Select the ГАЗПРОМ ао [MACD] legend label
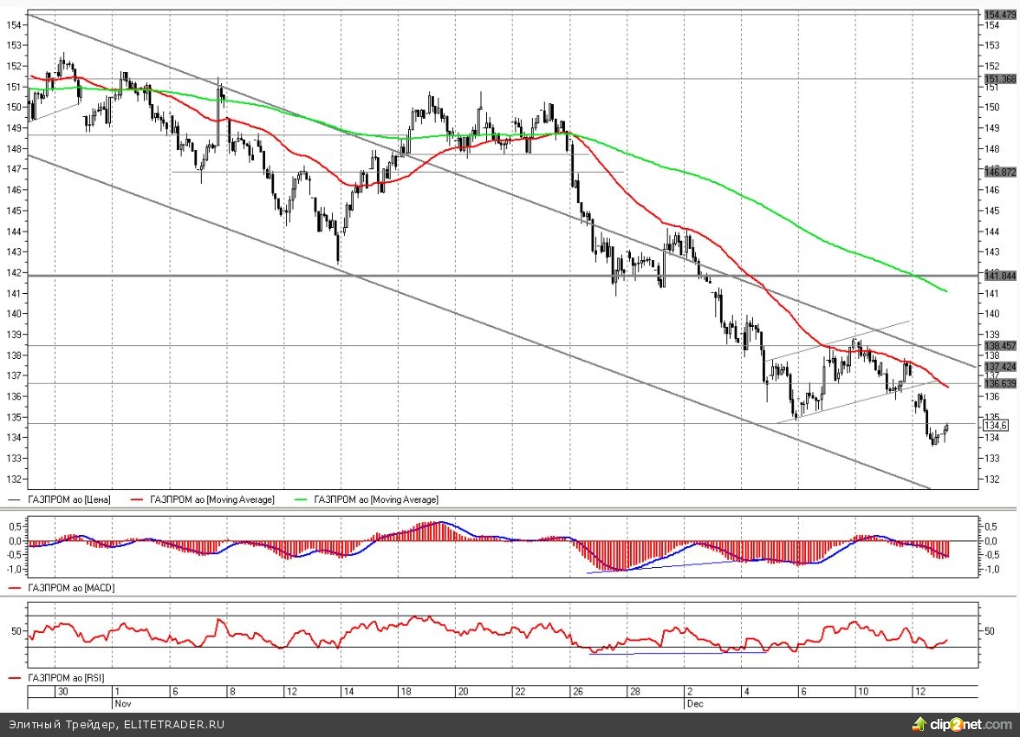Screen dimensions: 1020x737 pos(71,588)
